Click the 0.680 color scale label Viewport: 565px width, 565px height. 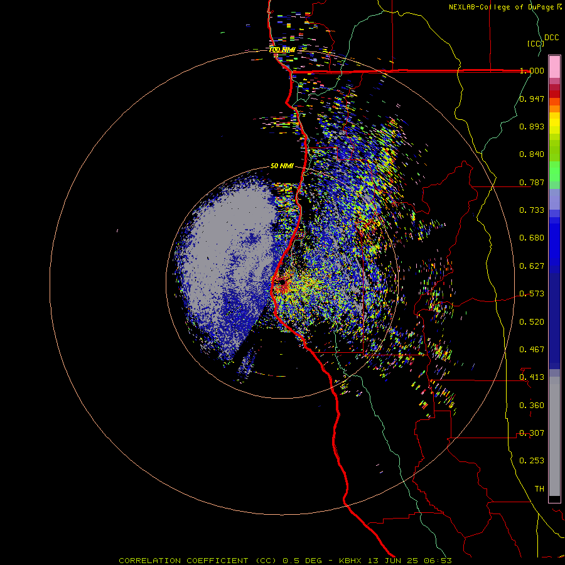click(x=532, y=238)
